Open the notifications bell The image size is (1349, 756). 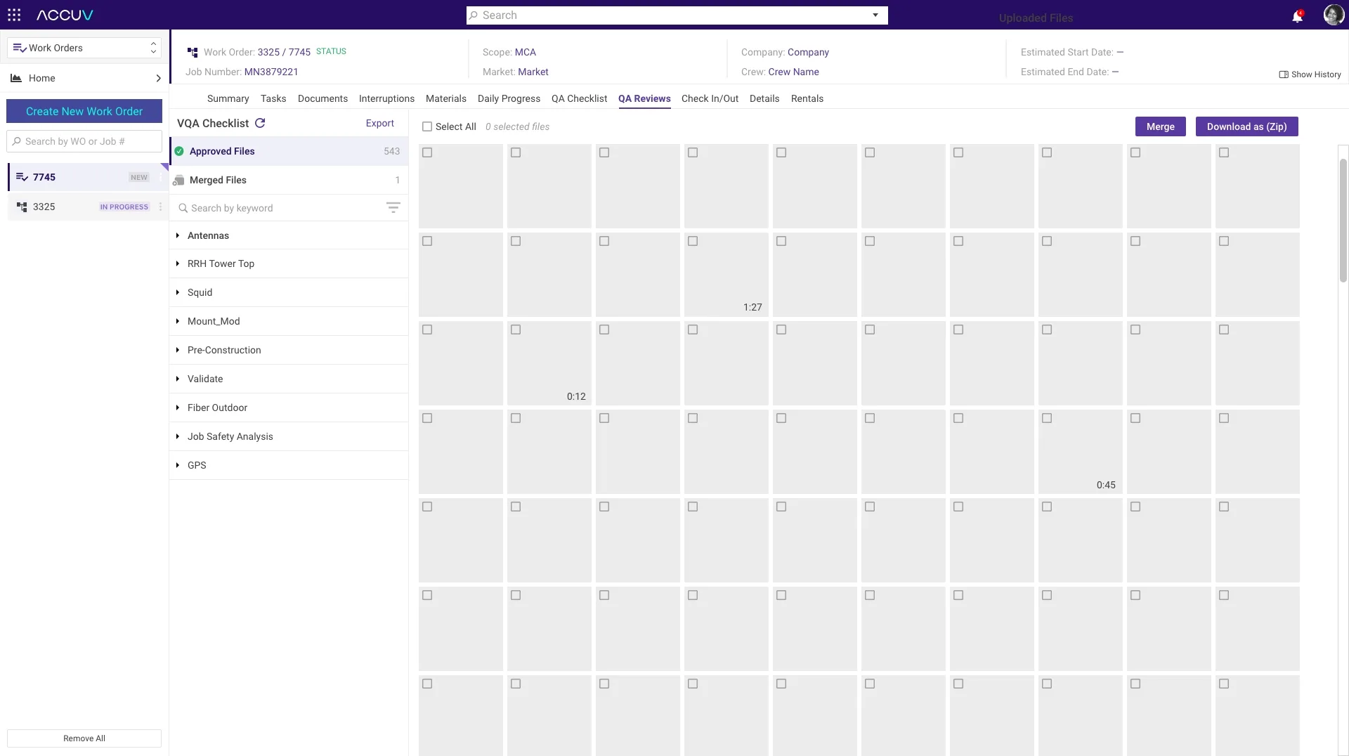1297,15
